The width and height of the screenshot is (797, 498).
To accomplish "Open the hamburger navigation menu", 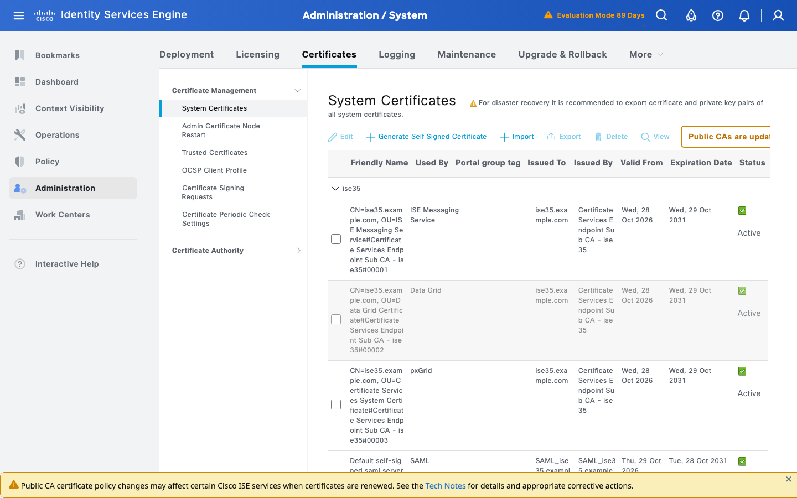I will pos(19,15).
